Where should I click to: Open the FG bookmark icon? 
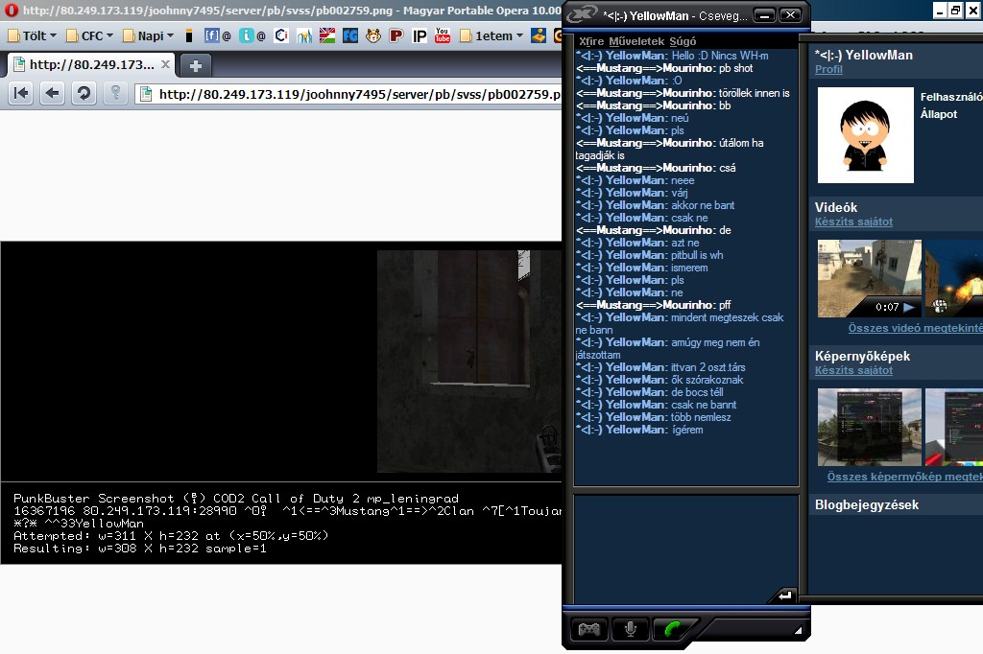(350, 35)
